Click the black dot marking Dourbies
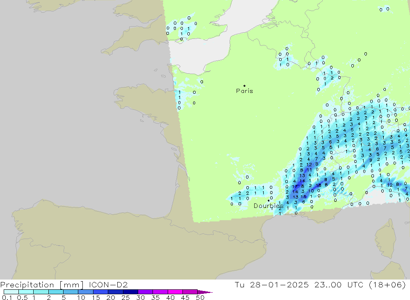Image resolution: width=410 pixels, height=300 pixels. 269,201
